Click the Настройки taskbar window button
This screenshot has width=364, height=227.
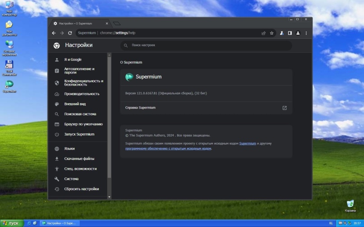pos(60,223)
